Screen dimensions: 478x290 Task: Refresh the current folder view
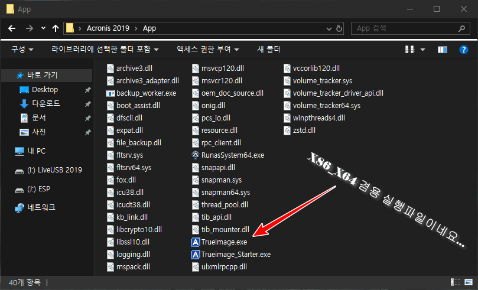click(x=339, y=28)
